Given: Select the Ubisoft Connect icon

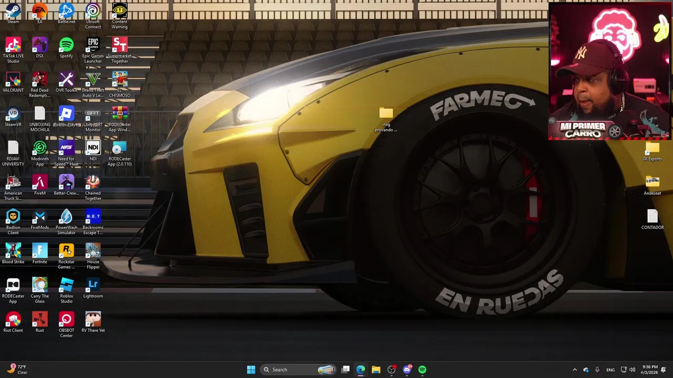Looking at the screenshot, I should (93, 15).
